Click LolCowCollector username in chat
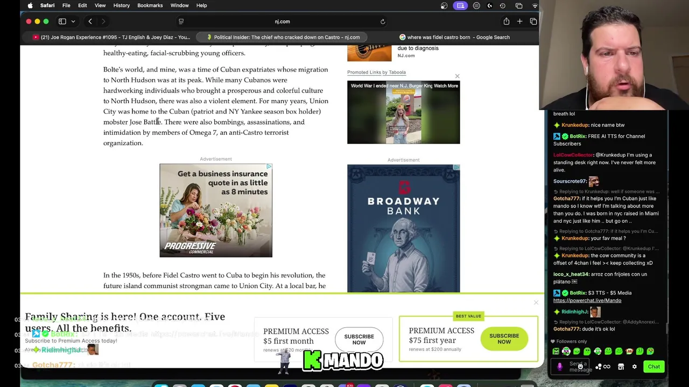 click(x=573, y=155)
